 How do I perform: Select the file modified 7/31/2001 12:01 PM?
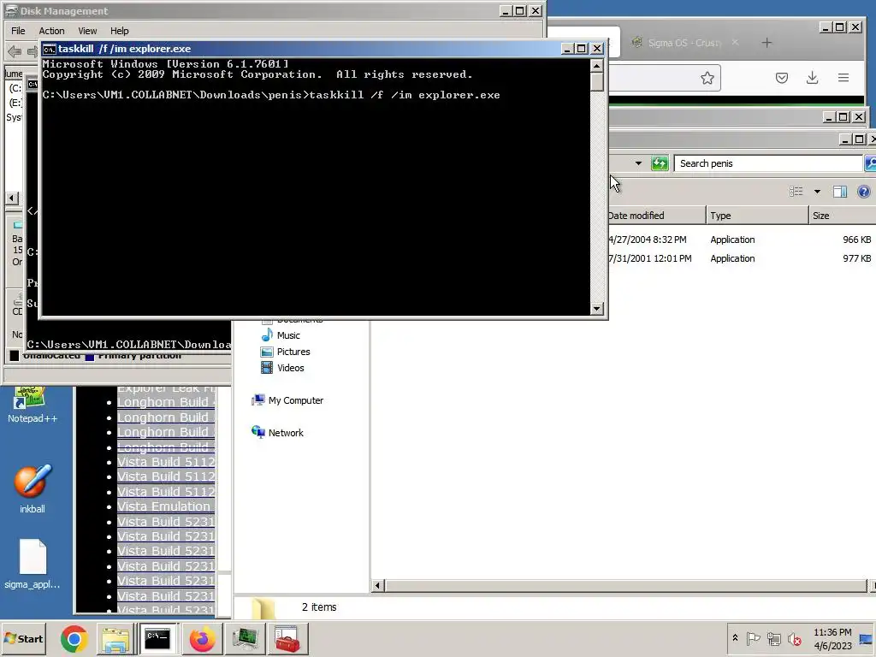pyautogui.click(x=650, y=258)
